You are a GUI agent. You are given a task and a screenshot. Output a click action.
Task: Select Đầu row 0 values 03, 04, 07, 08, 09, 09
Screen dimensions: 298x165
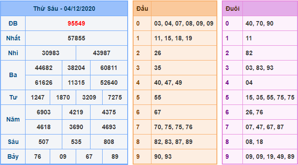pos(184,23)
